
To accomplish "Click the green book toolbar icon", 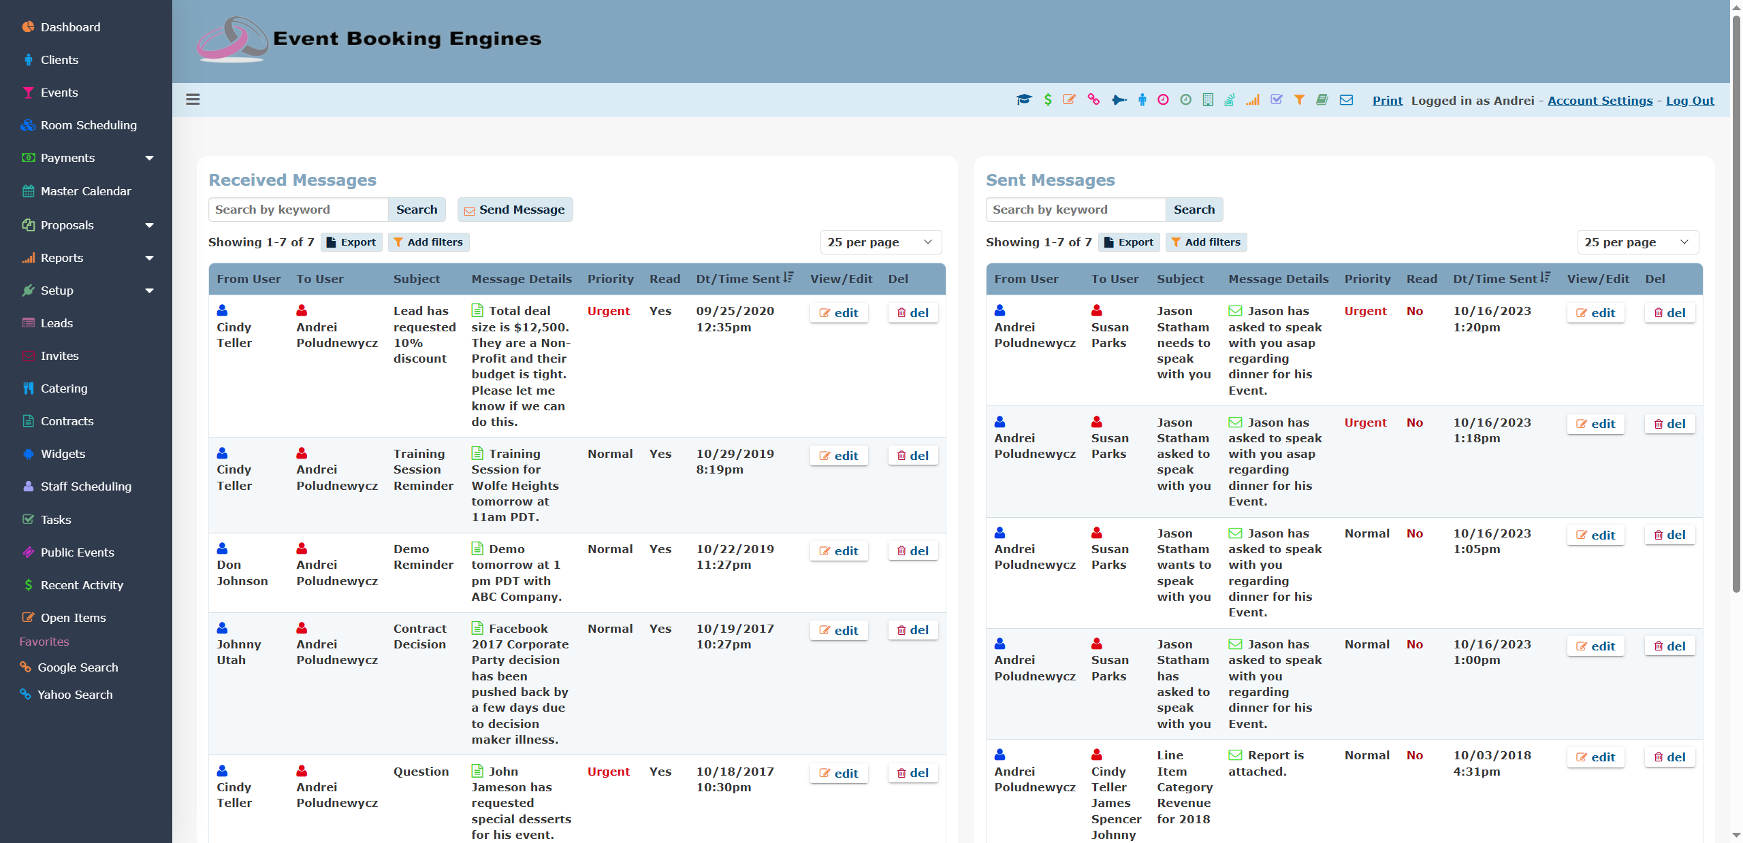I will 1322,100.
